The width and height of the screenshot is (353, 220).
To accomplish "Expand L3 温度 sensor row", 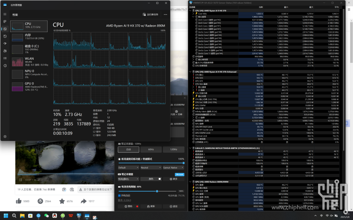I will pos(193,90).
